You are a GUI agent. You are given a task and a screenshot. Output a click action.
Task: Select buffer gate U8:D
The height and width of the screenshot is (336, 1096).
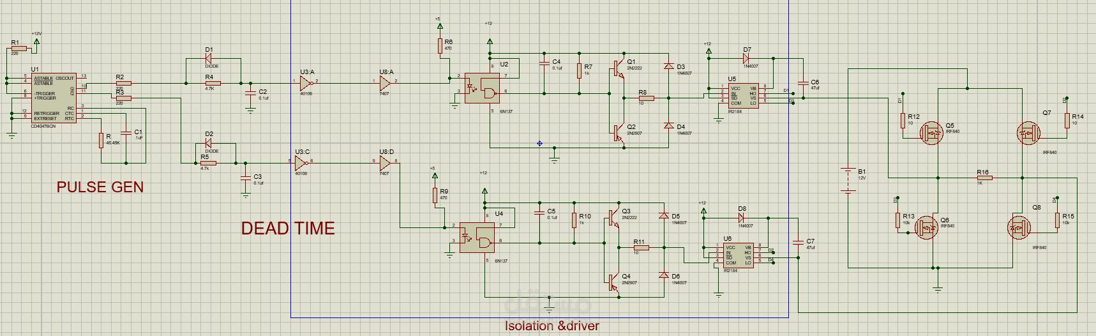385,164
